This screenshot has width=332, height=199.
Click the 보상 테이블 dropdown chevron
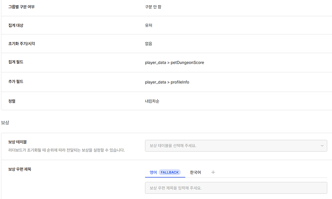[x=322, y=146]
